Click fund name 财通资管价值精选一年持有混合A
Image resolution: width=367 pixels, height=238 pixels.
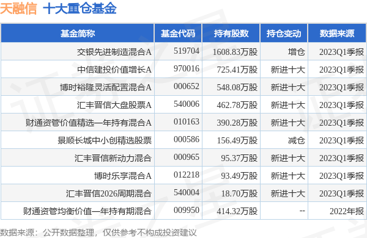tap(89, 123)
